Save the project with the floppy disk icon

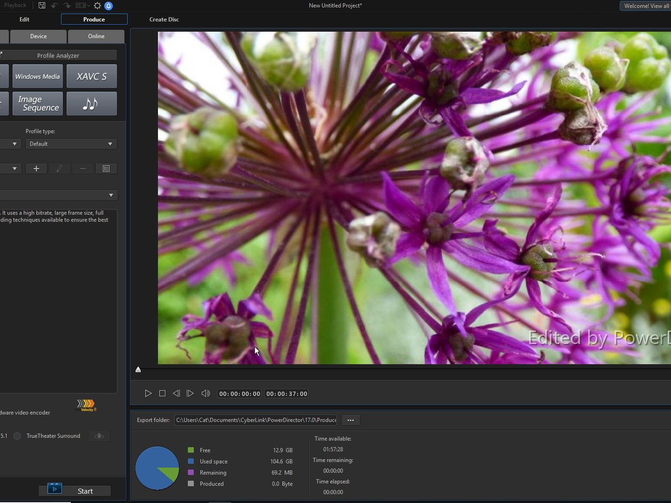coord(42,6)
